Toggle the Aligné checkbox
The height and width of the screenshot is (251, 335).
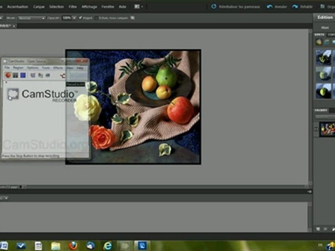tap(80, 18)
